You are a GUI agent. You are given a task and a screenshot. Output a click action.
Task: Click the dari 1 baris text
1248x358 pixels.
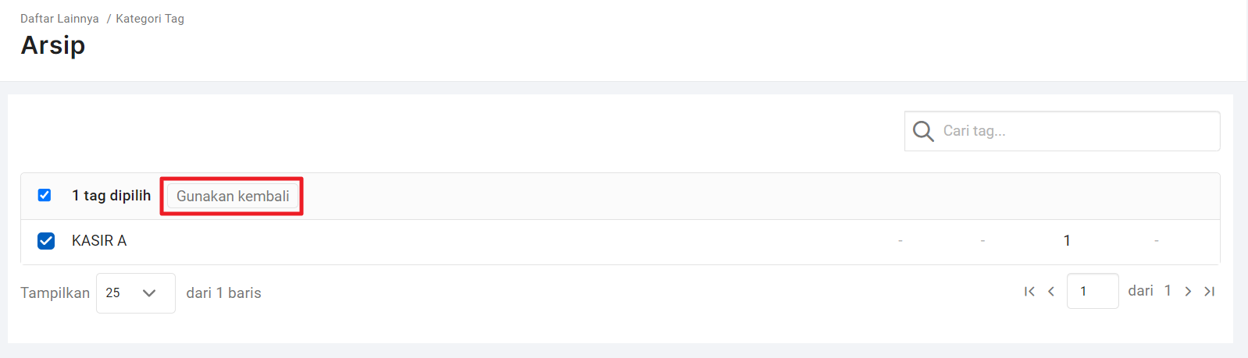point(224,293)
